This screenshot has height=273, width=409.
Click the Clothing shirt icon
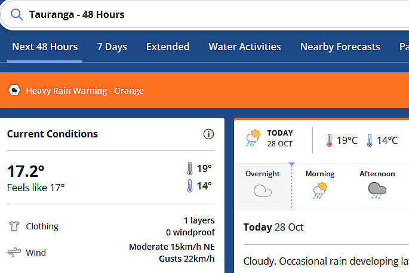[x=14, y=226]
